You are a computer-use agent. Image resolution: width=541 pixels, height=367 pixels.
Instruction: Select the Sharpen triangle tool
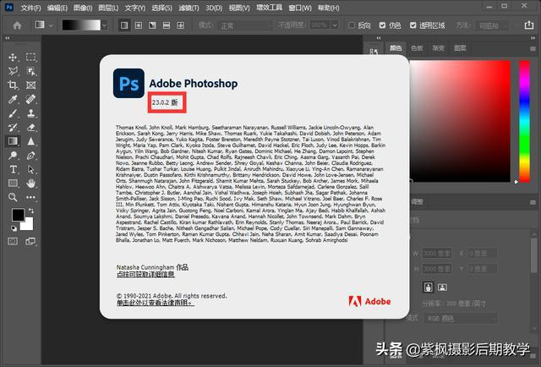(30, 141)
